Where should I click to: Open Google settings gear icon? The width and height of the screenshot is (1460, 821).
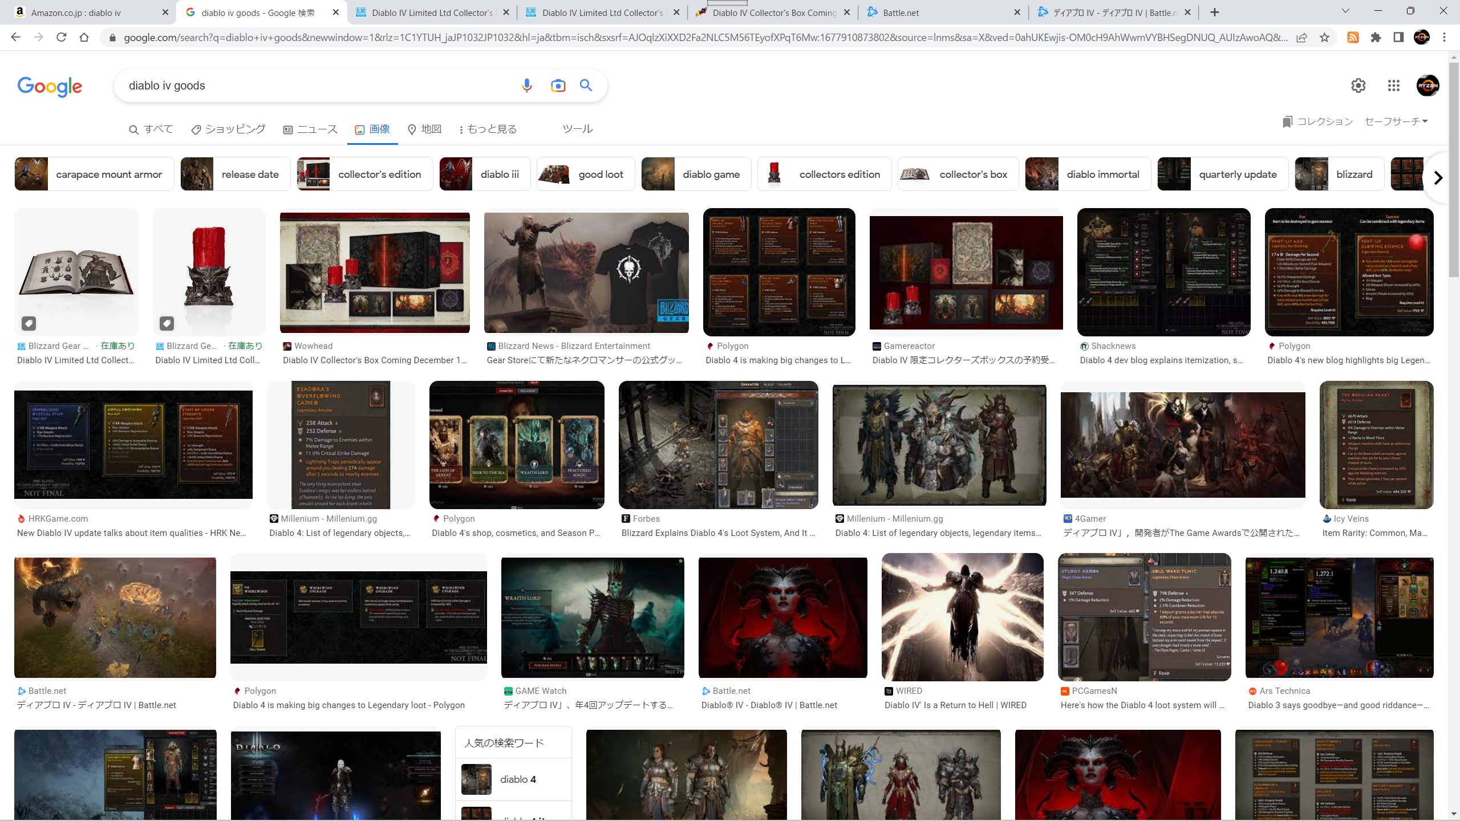[x=1358, y=86]
